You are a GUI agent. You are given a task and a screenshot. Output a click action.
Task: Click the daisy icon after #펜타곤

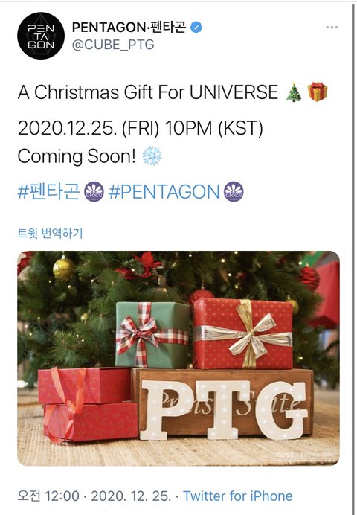[94, 191]
